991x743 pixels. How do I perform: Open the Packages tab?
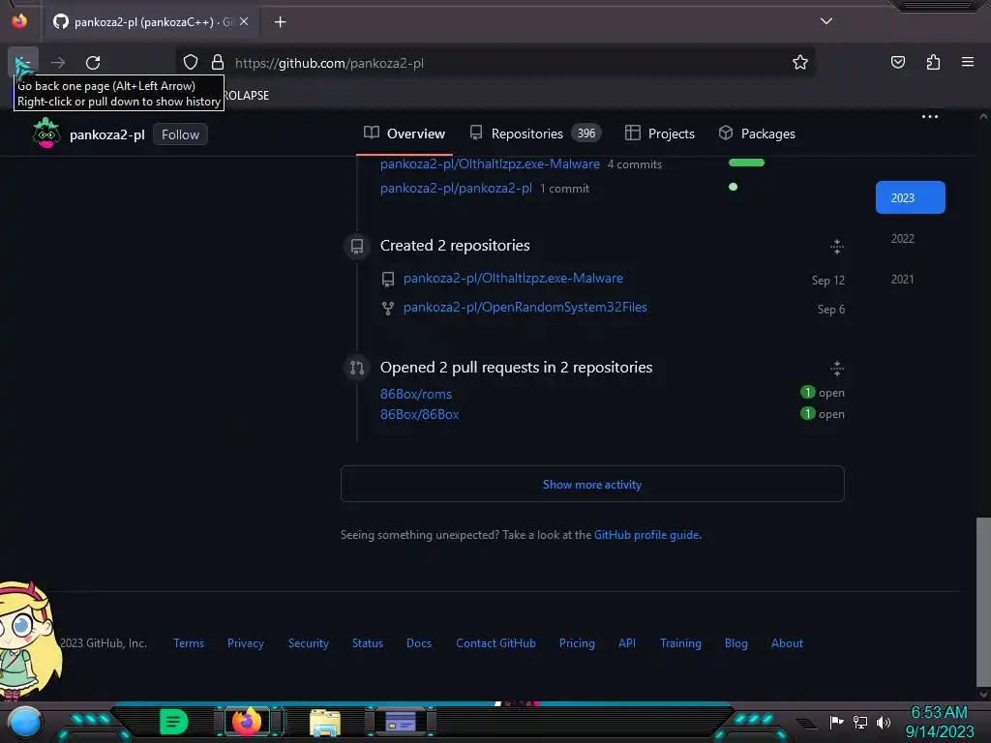click(x=757, y=134)
